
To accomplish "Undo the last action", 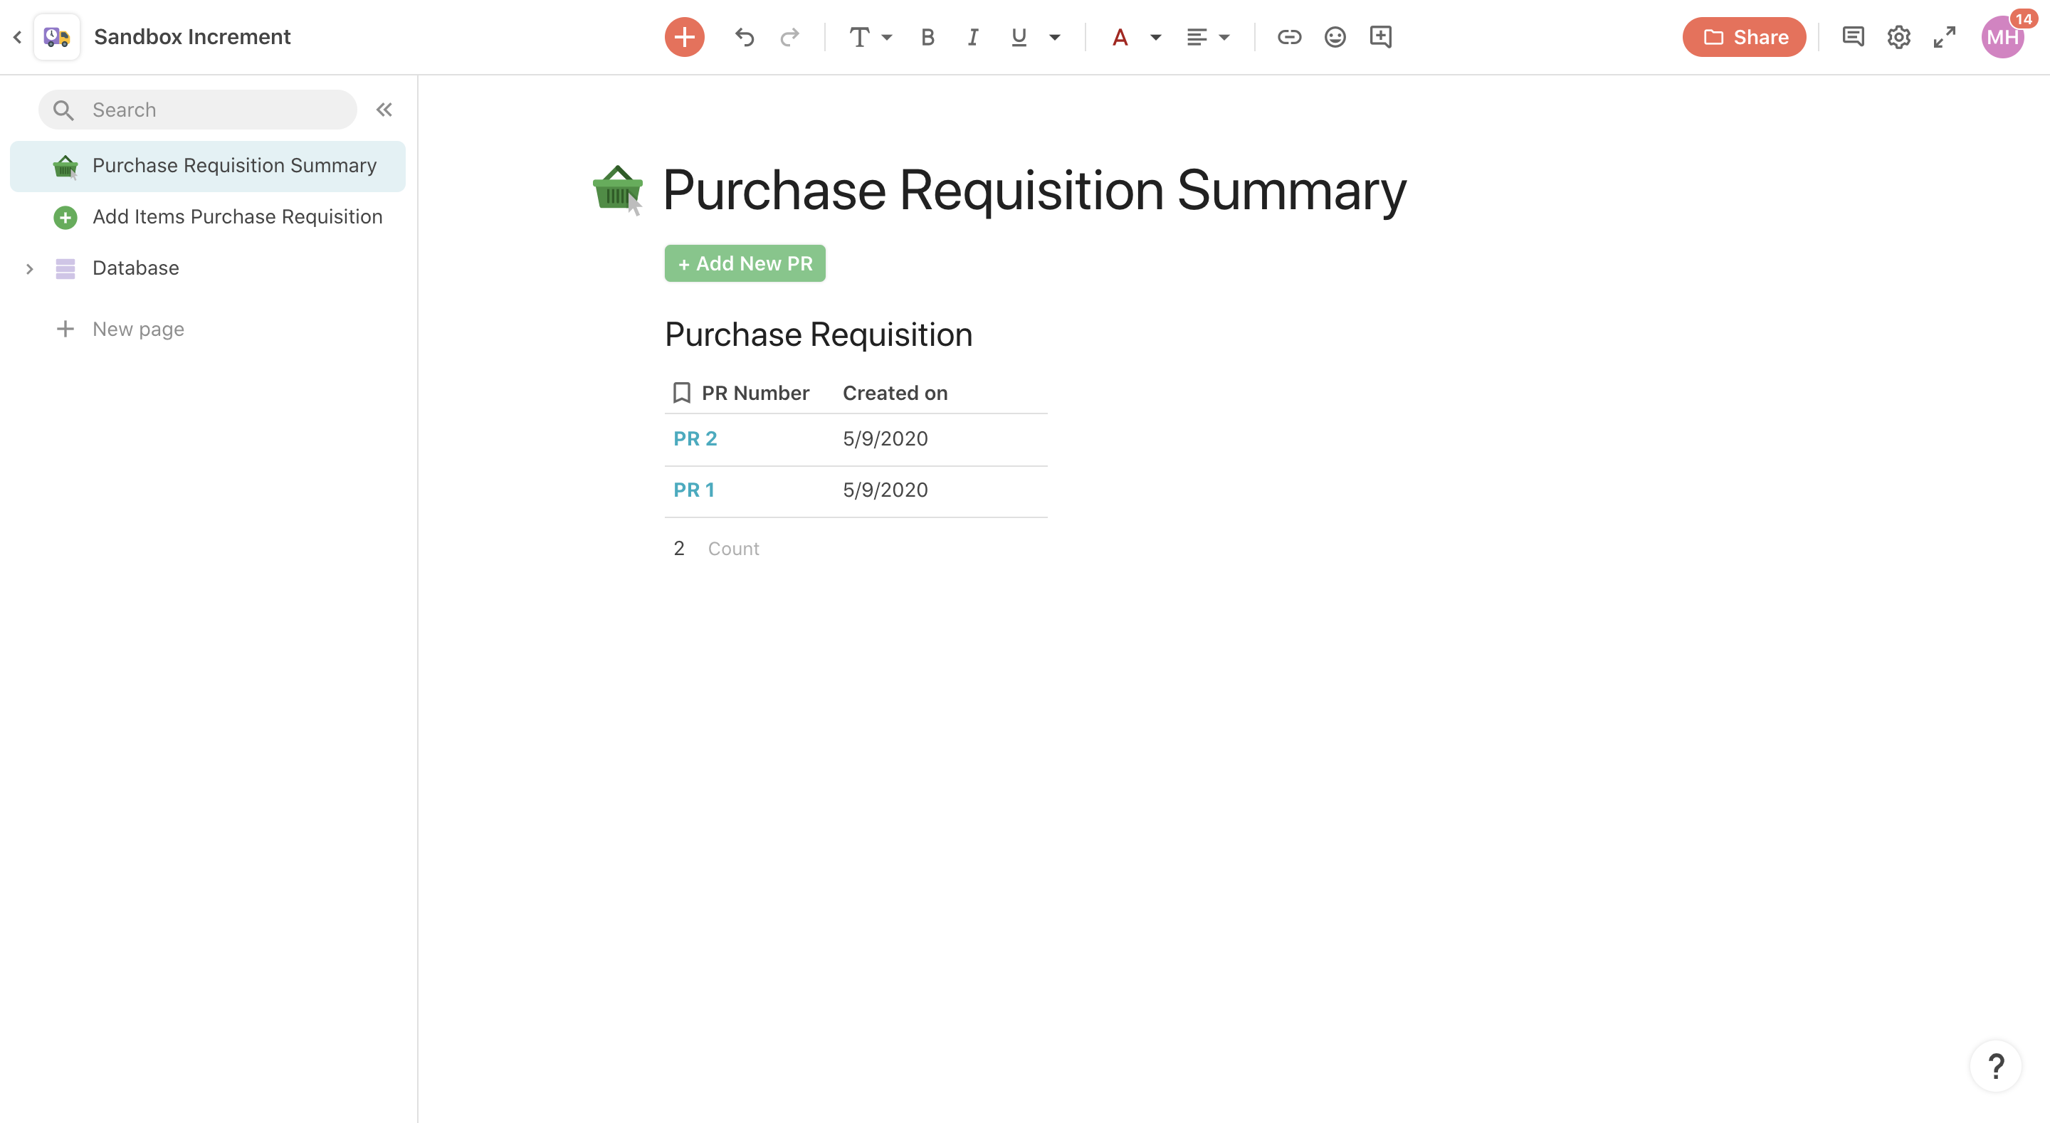I will coord(744,36).
